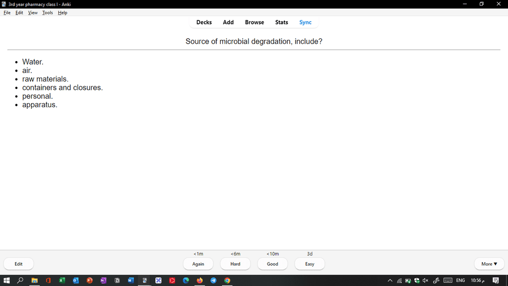Switch the ENG input language
508x286 pixels.
click(x=460, y=281)
